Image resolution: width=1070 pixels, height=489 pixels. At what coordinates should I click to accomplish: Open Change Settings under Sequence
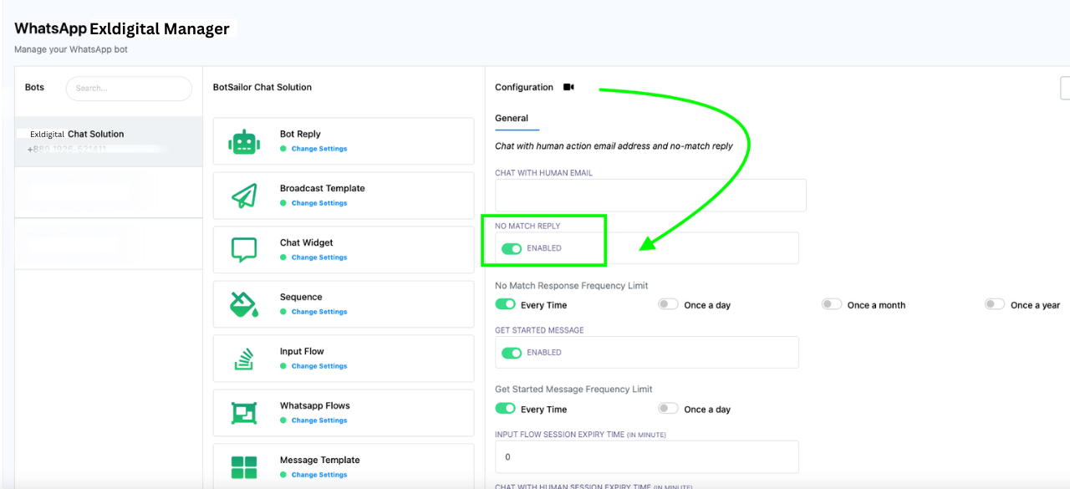(x=319, y=312)
